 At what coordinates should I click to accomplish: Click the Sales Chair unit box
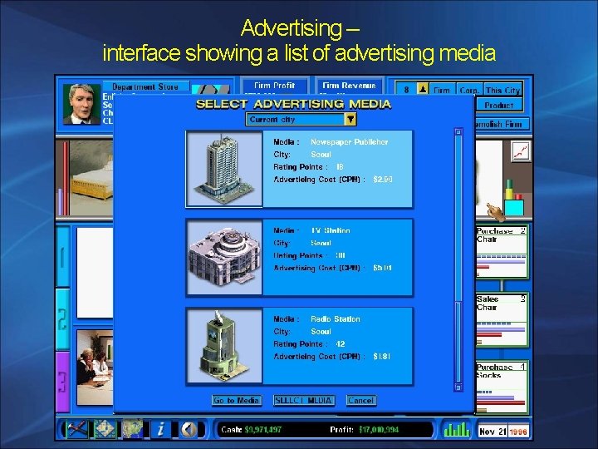501,320
